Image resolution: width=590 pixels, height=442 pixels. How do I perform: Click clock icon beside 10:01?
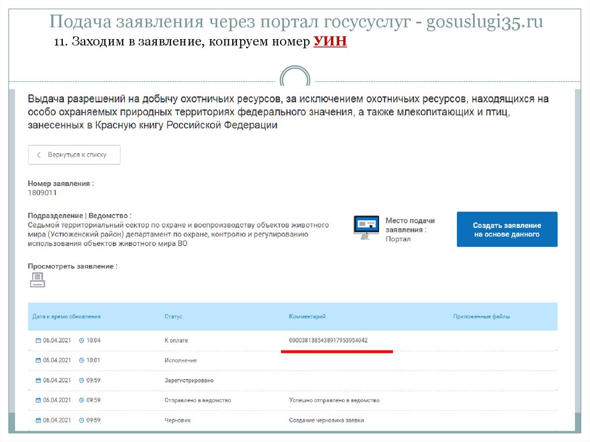point(82,360)
